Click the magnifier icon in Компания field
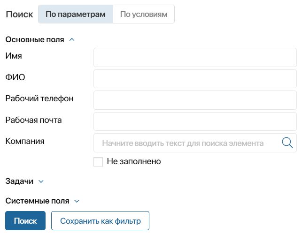 287,143
